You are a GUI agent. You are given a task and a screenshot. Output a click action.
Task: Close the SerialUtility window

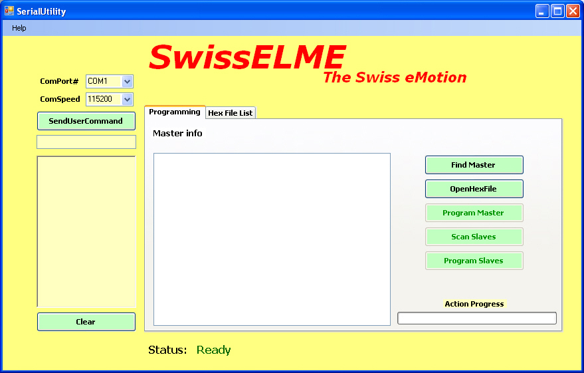click(573, 11)
